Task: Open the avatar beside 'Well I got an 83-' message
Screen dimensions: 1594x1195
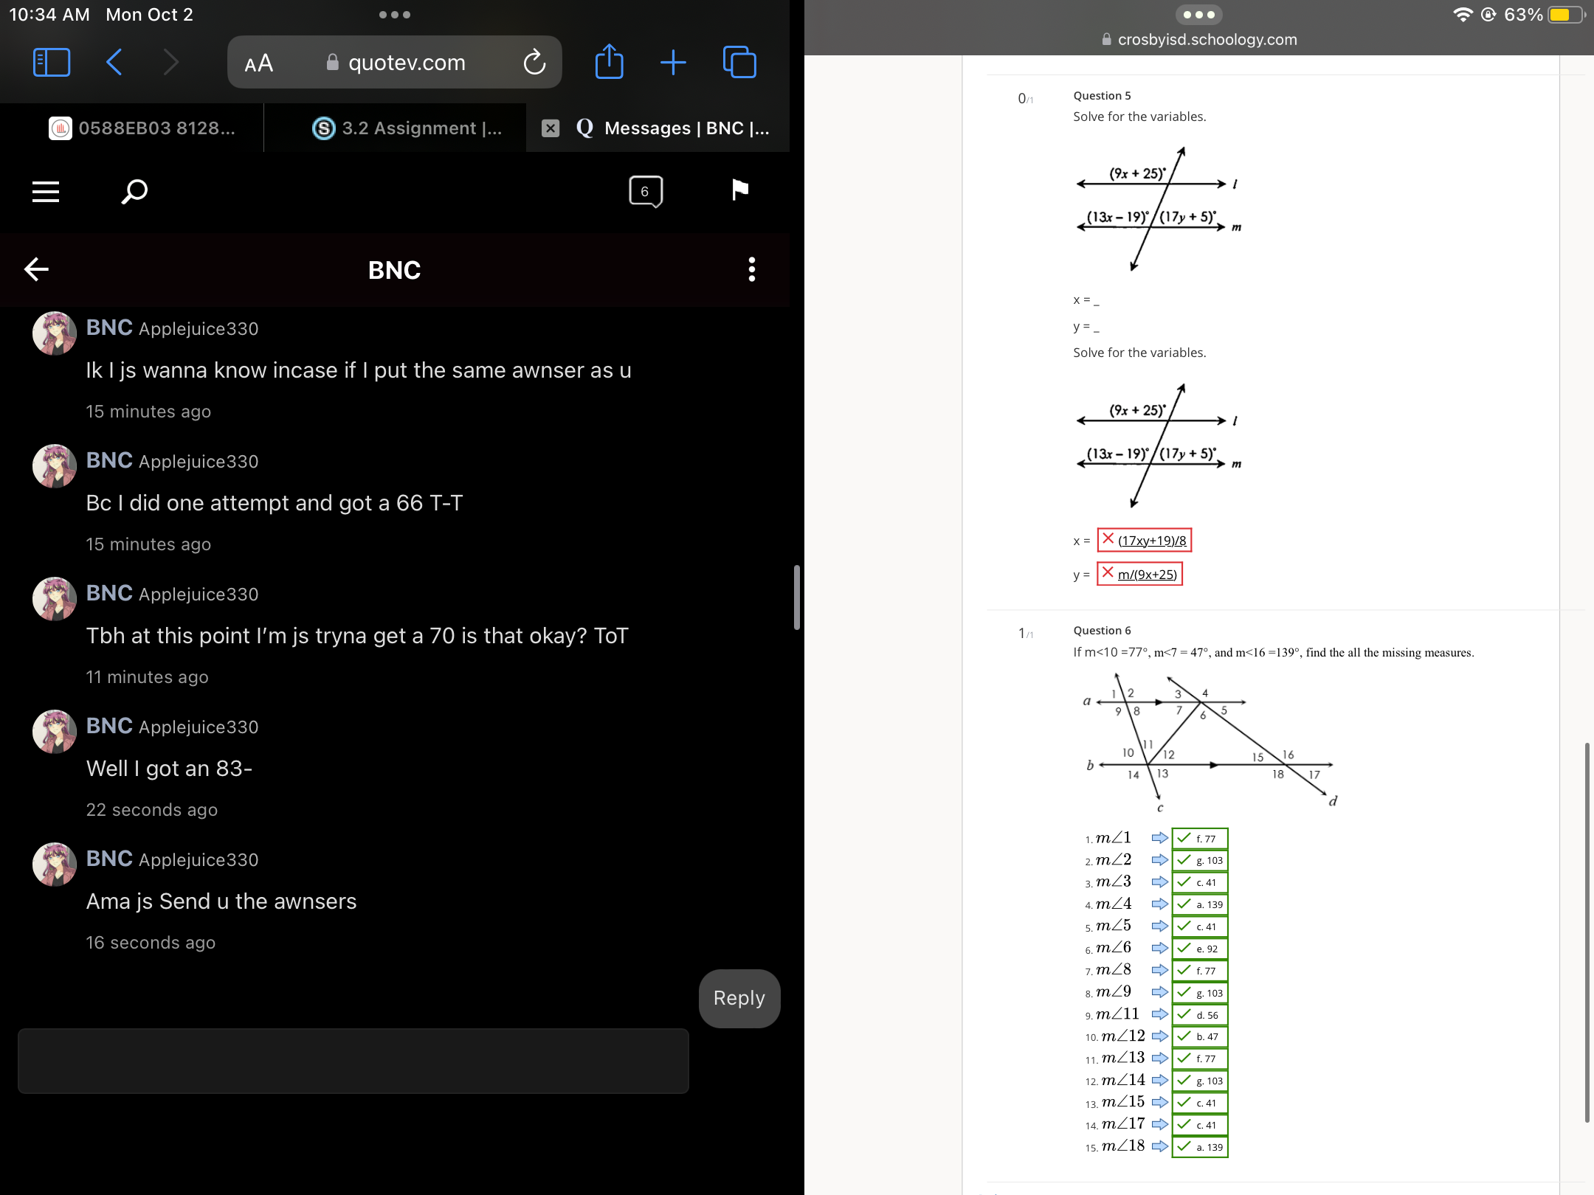Action: (x=55, y=732)
